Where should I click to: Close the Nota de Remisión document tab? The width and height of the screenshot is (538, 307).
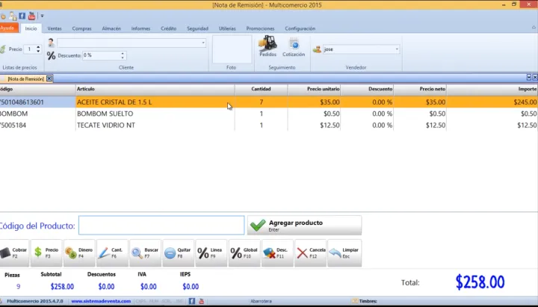coord(49,78)
